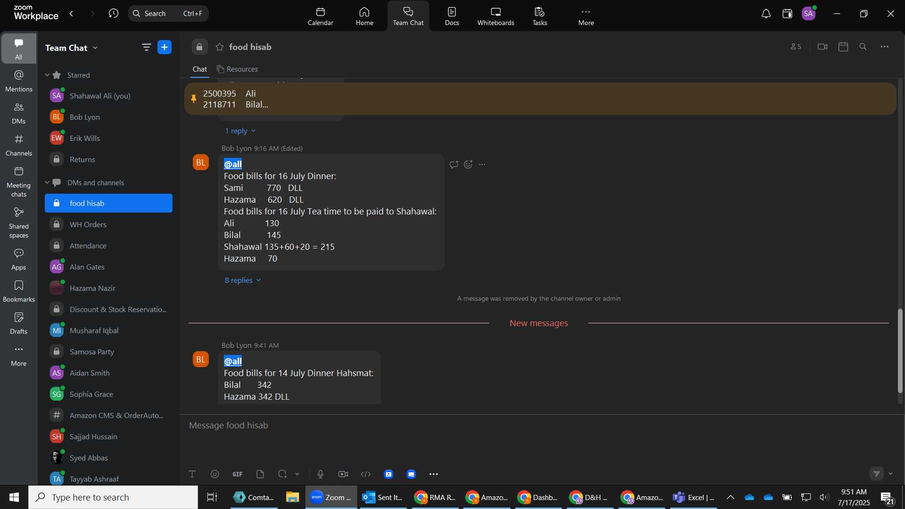Open Channels in the left sidebar

click(19, 145)
